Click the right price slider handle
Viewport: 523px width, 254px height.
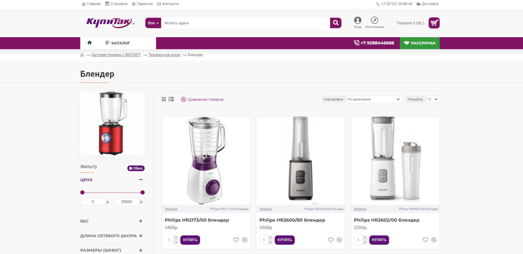pos(142,192)
